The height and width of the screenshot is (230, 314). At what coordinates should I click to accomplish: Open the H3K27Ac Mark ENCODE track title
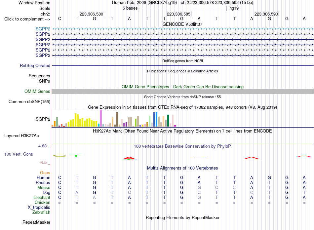click(x=182, y=131)
